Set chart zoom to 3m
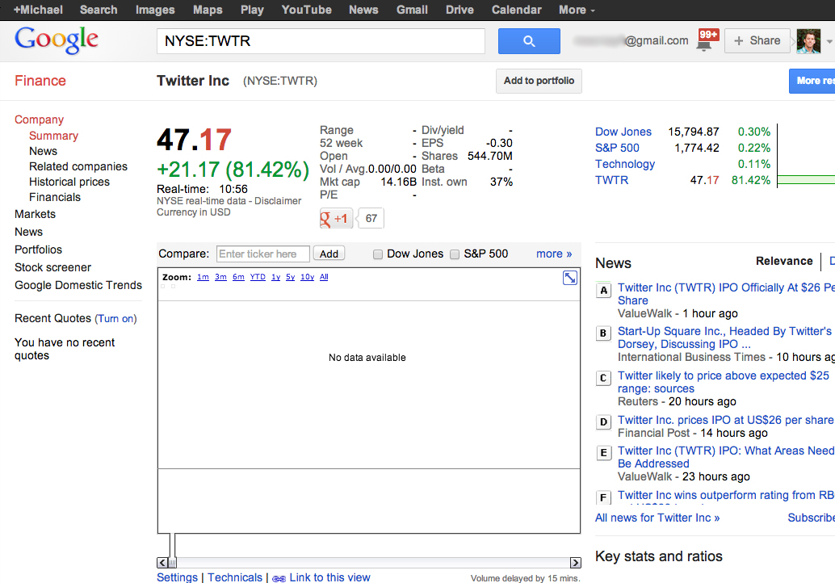The width and height of the screenshot is (835, 583). tap(220, 277)
